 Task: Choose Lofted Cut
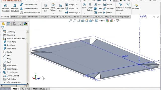click(x=71, y=8)
